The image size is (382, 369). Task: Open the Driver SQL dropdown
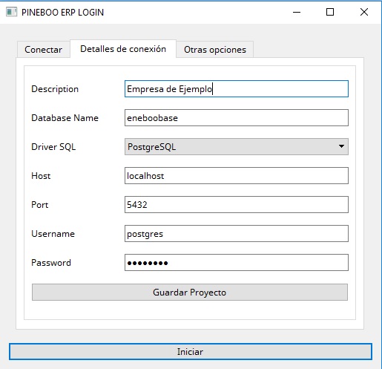point(237,146)
